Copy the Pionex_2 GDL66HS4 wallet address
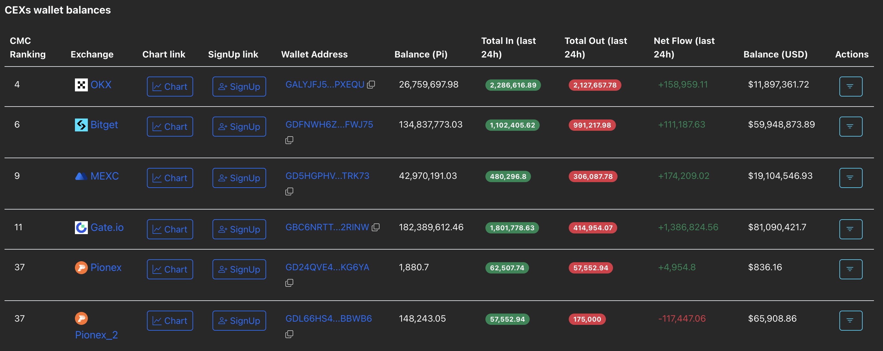This screenshot has height=351, width=883. (x=289, y=334)
